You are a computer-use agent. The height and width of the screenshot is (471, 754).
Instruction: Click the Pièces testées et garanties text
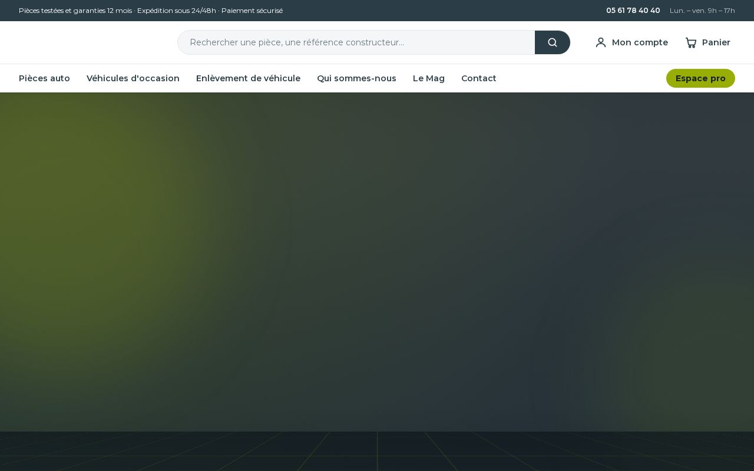click(75, 11)
